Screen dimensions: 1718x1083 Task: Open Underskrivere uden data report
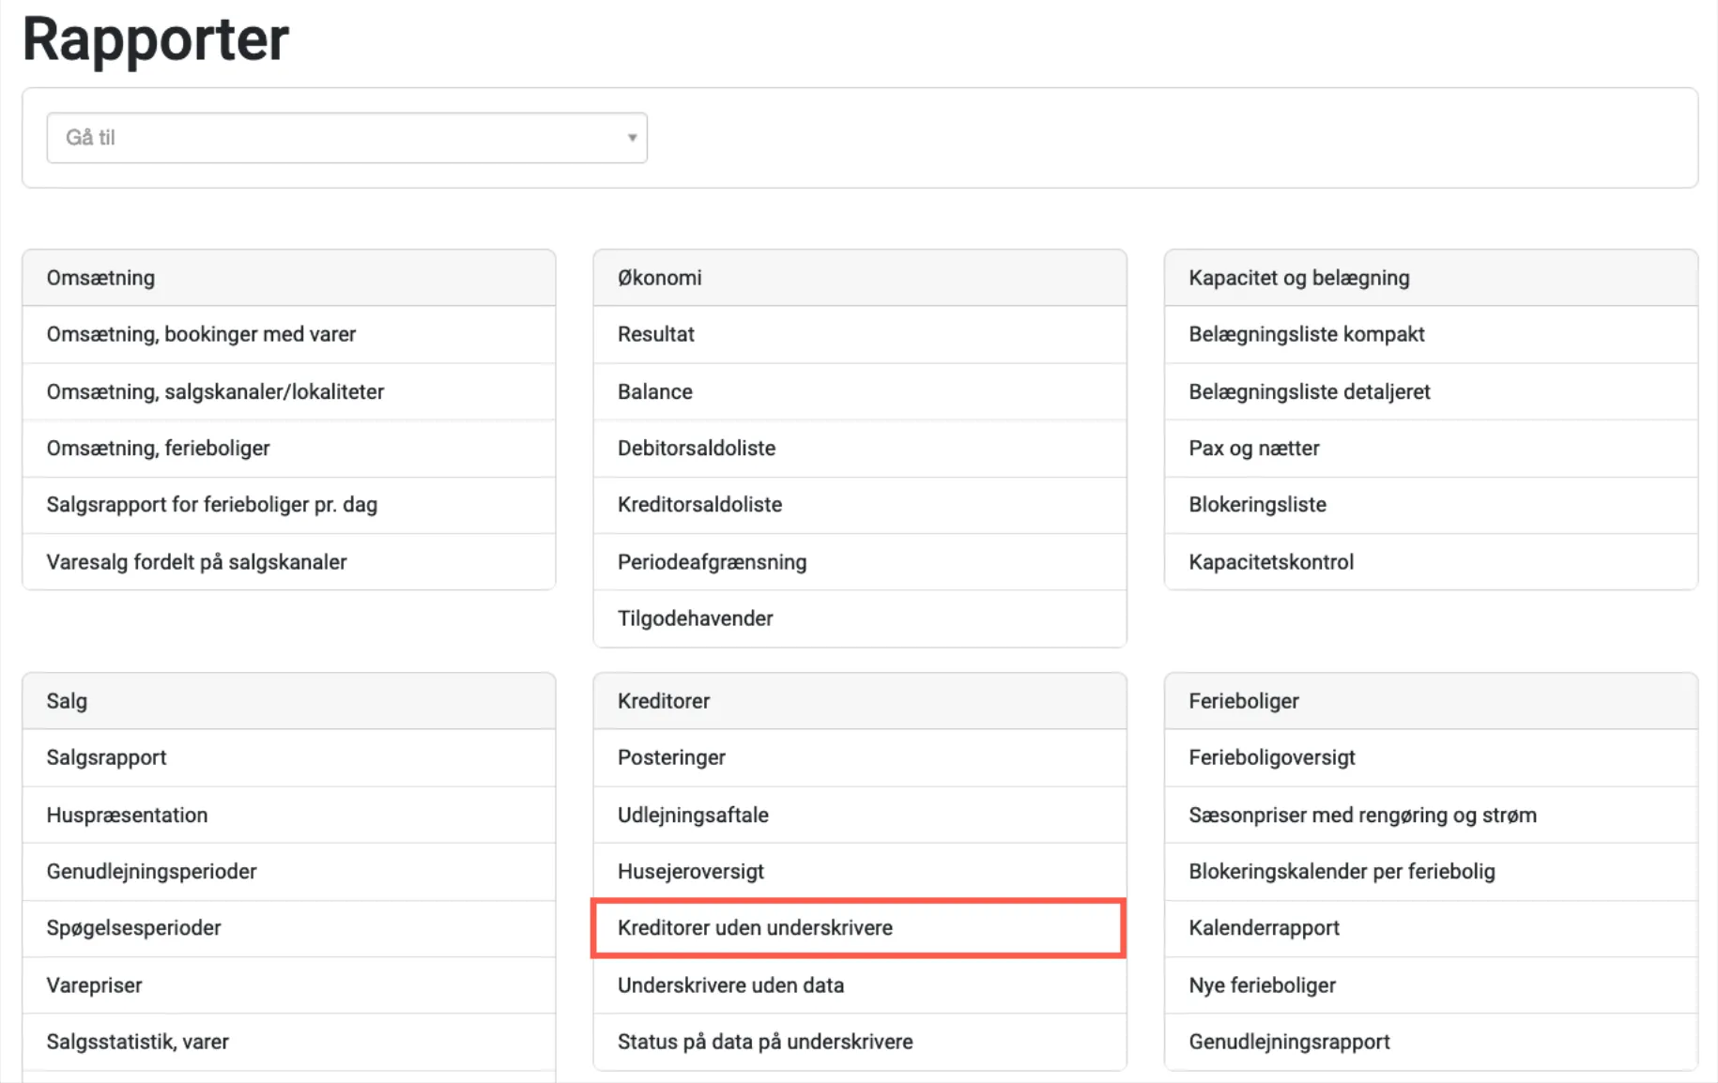pos(730,985)
